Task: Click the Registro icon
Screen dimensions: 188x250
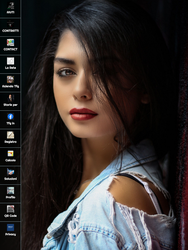Action: [x=10, y=135]
